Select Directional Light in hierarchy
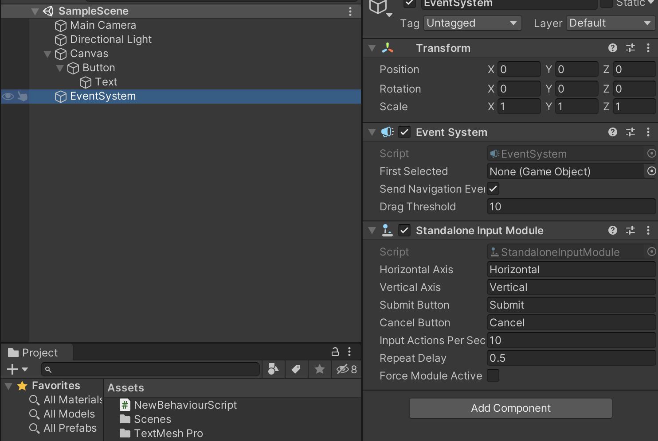Screen dimensions: 658x441 pyautogui.click(x=111, y=39)
